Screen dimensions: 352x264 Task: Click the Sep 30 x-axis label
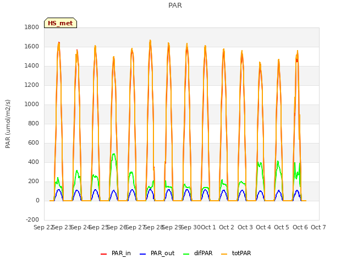tap(191, 227)
